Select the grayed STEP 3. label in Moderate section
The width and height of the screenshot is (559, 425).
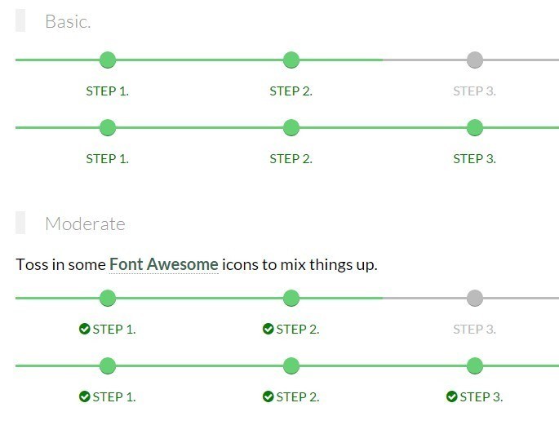[x=474, y=330]
